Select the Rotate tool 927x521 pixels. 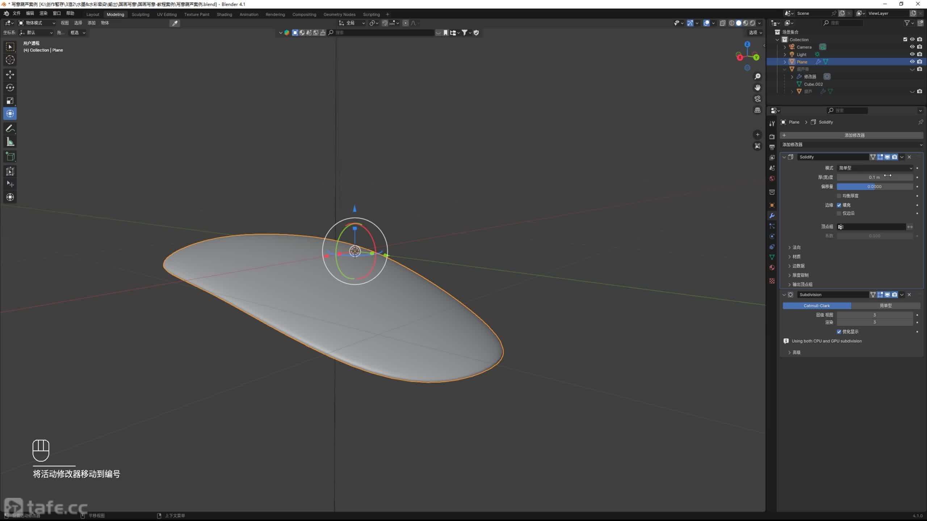10,88
